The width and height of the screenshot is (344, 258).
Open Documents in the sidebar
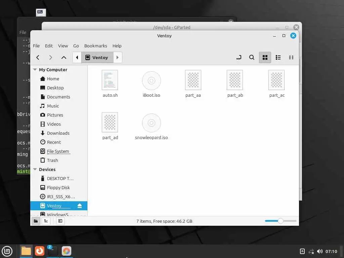(59, 97)
